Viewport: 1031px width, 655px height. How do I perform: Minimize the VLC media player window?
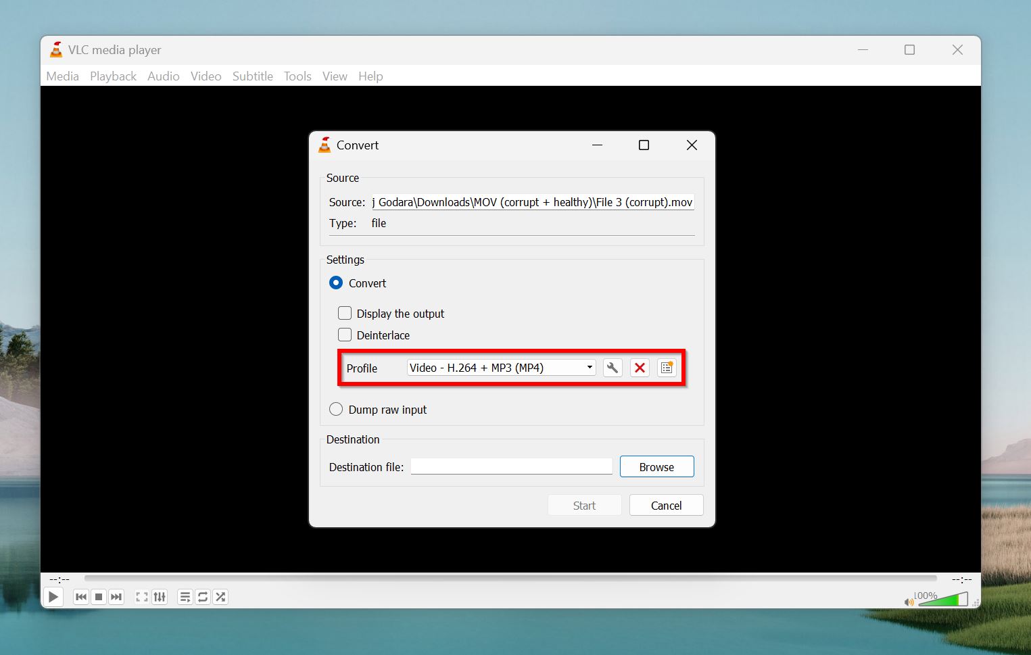863,49
